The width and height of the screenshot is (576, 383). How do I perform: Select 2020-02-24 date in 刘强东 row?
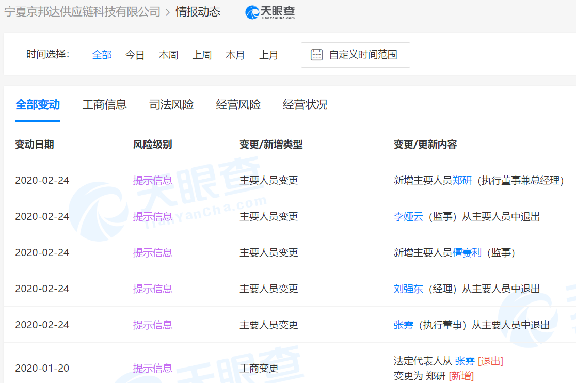(42, 289)
